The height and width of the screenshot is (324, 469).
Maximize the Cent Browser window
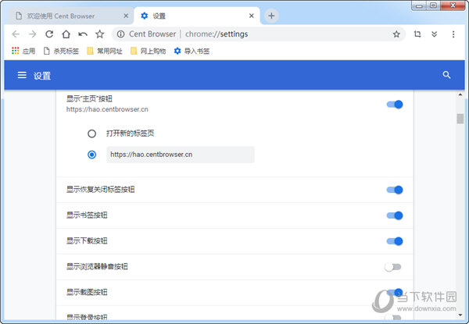pos(433,5)
